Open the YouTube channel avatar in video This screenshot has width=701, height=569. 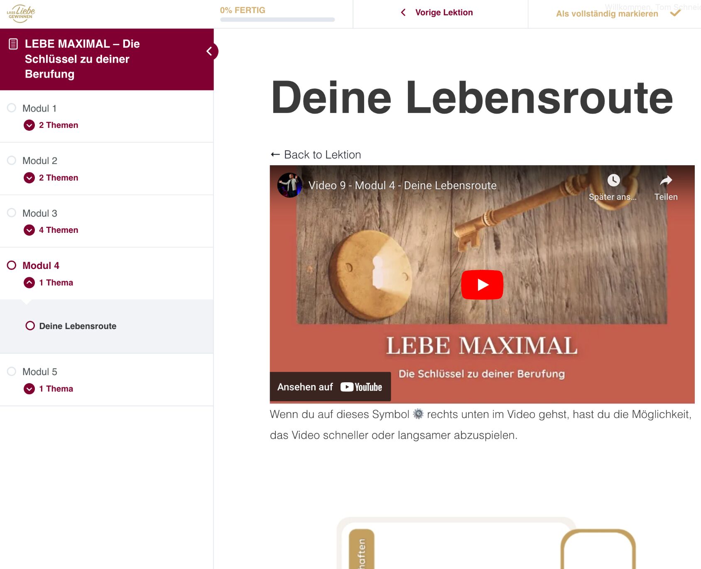tap(289, 185)
